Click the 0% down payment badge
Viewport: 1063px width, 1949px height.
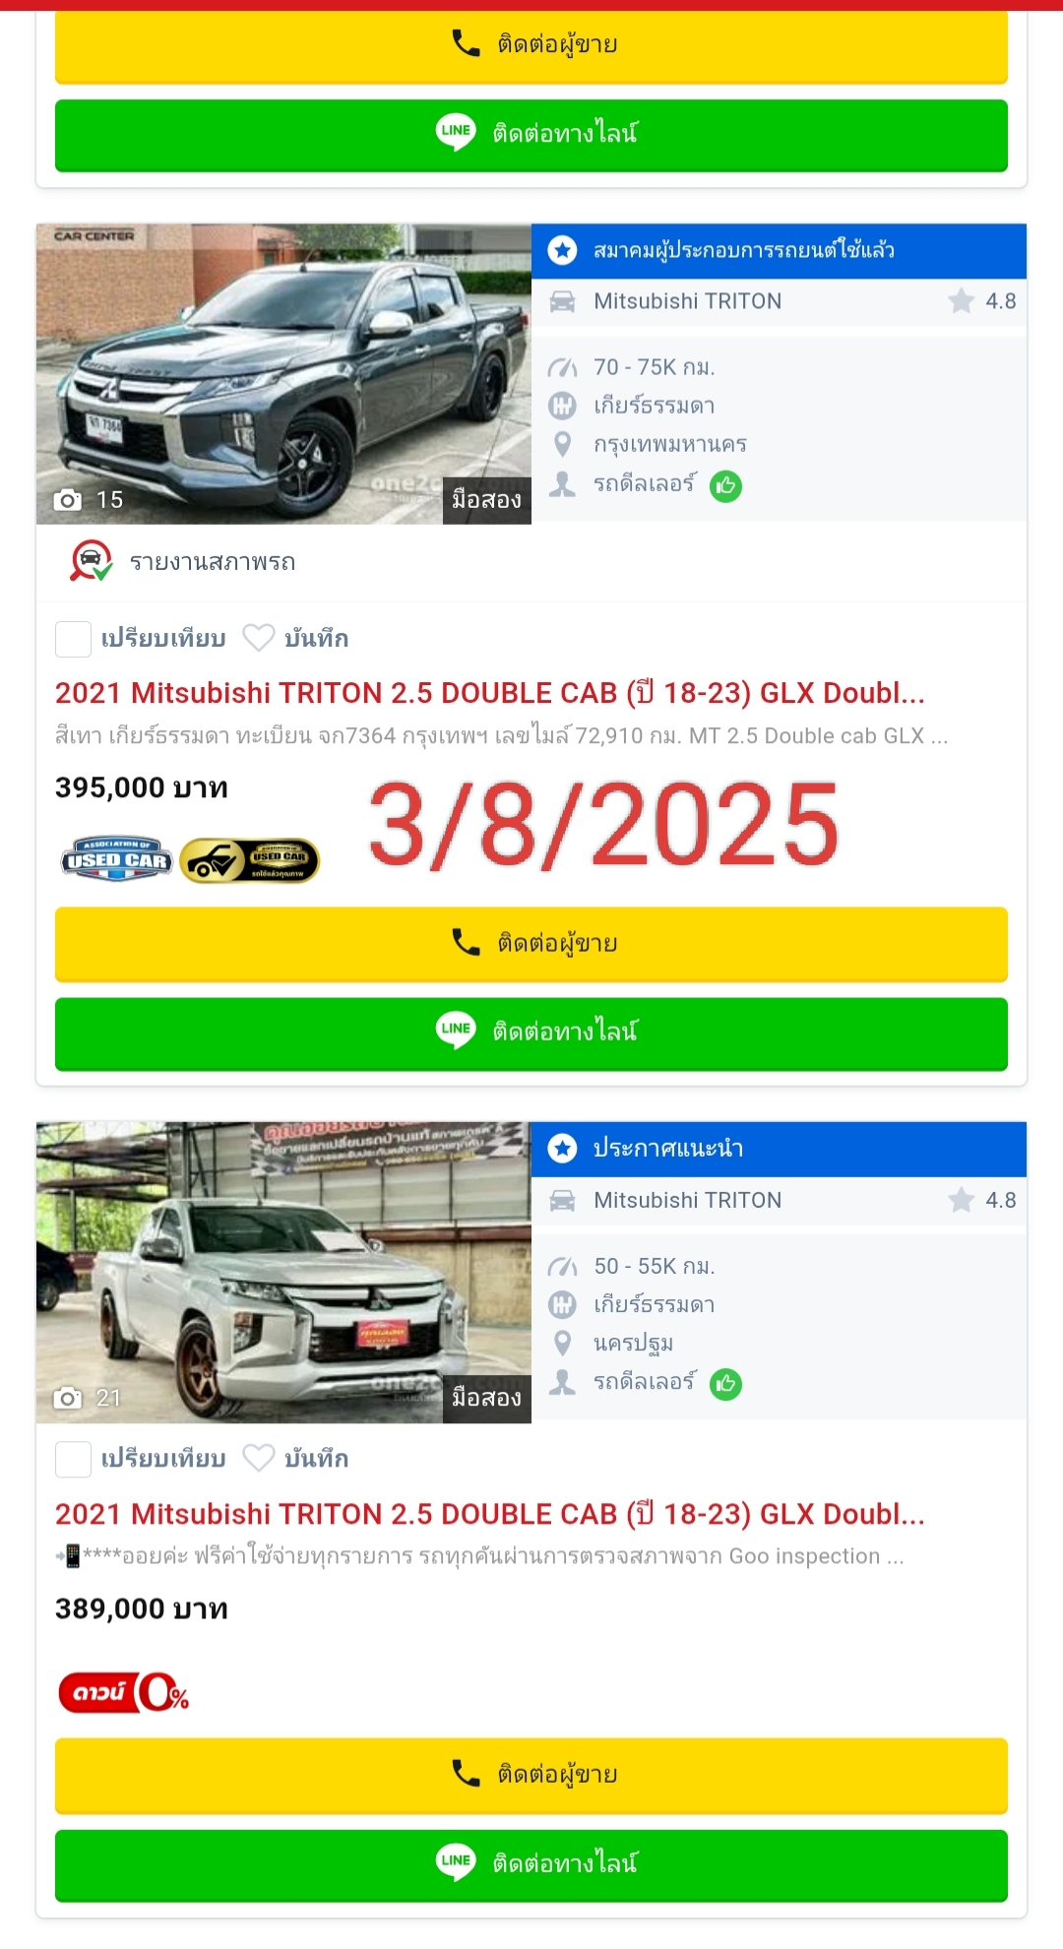coord(124,1692)
